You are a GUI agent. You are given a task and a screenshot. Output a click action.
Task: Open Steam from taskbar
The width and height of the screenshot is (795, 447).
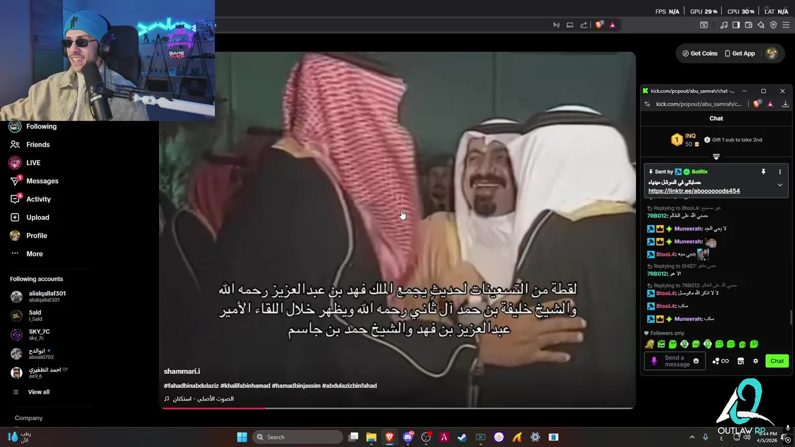tap(462, 437)
